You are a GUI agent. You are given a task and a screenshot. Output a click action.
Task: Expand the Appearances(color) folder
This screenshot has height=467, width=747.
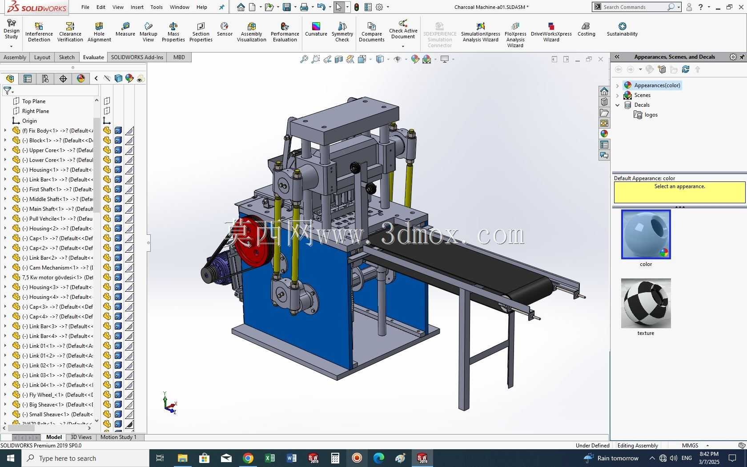click(x=617, y=85)
